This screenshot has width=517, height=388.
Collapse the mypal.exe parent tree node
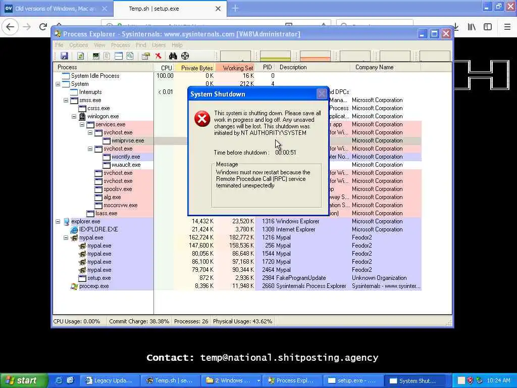click(x=66, y=238)
